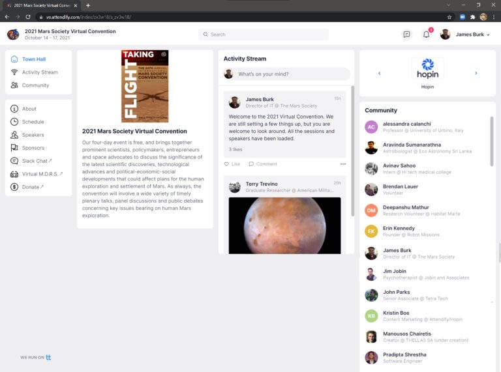Open alessandra calanchi's community profile
The image size is (501, 372).
(x=426, y=127)
